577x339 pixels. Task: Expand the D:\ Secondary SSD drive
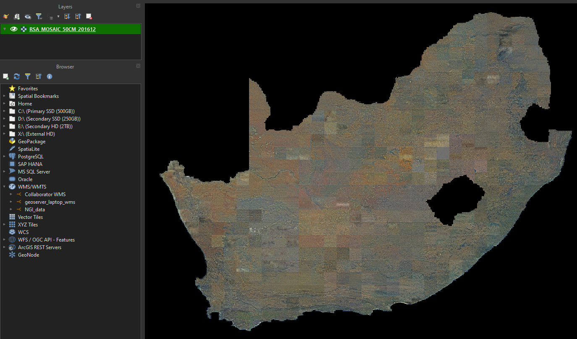tap(4, 119)
